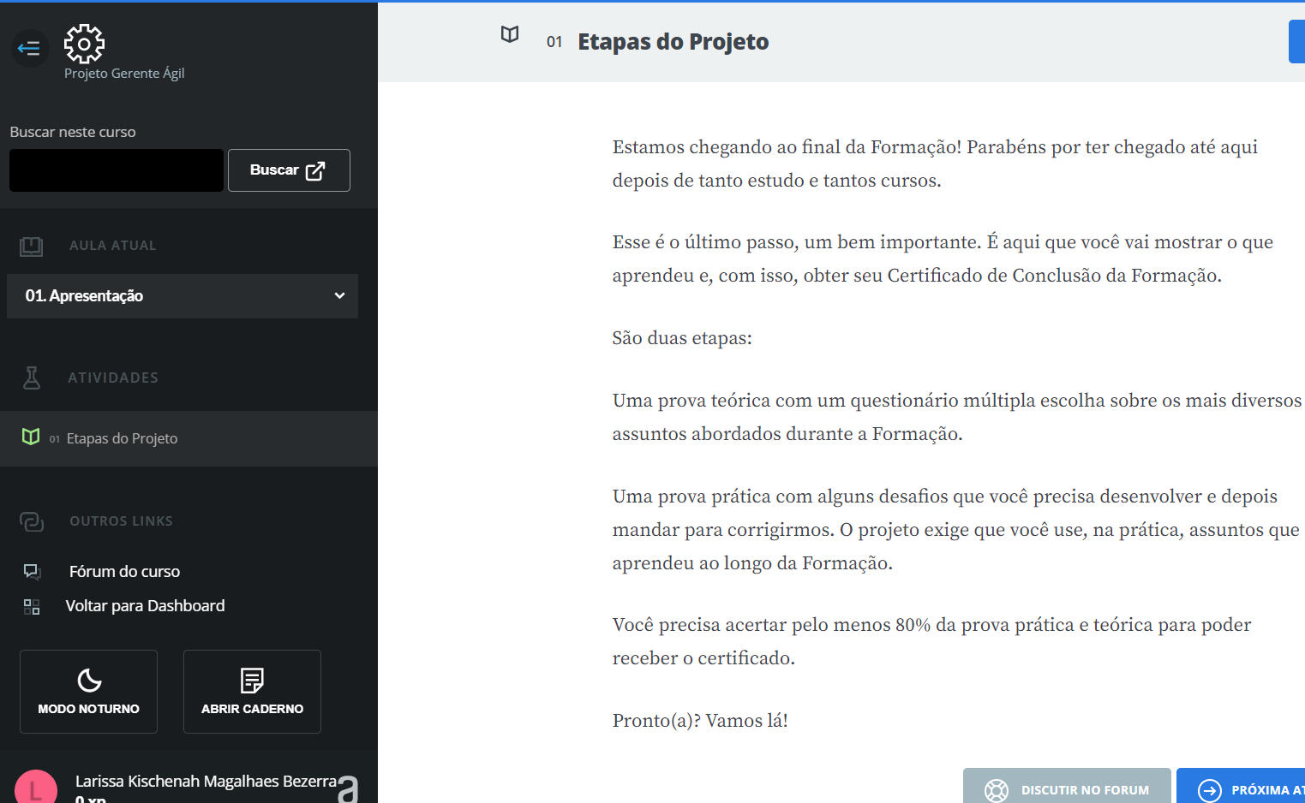Open Larissa Kischenah Magalhaes Bezerra profile
The height and width of the screenshot is (803, 1305).
(206, 782)
